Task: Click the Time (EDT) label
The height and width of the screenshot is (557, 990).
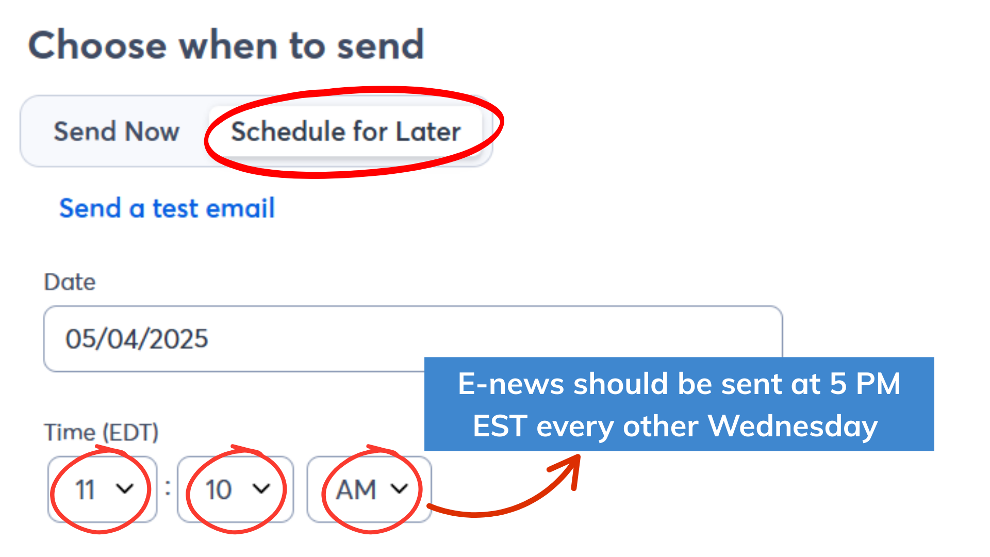Action: pyautogui.click(x=101, y=432)
